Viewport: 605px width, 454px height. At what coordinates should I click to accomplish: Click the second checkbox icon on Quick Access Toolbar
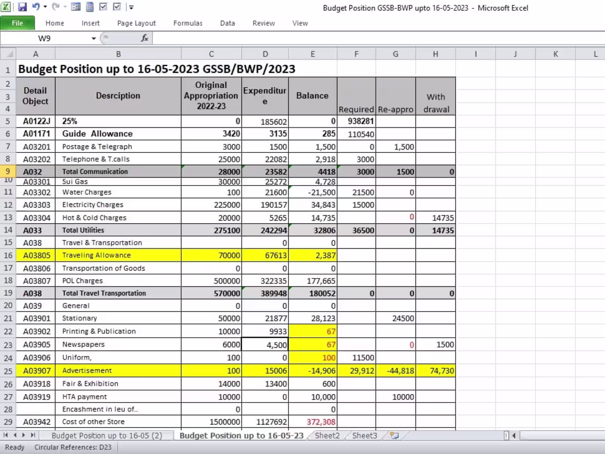click(x=117, y=7)
